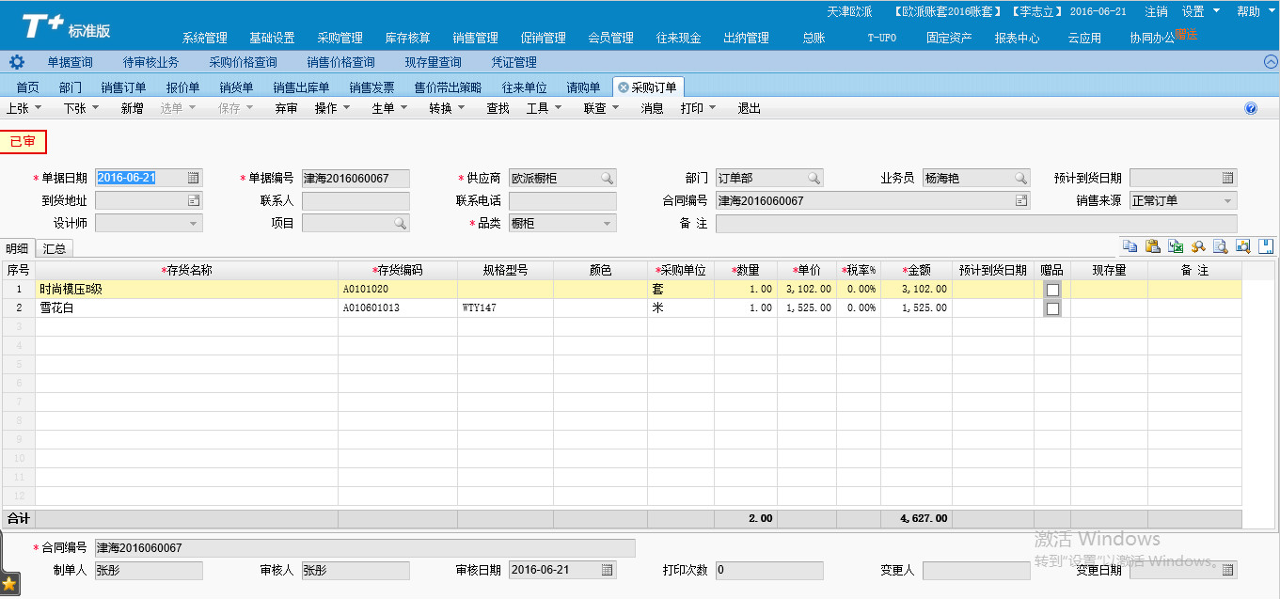Click the 到货地址 field's picker icon
The image size is (1280, 599).
click(x=193, y=200)
